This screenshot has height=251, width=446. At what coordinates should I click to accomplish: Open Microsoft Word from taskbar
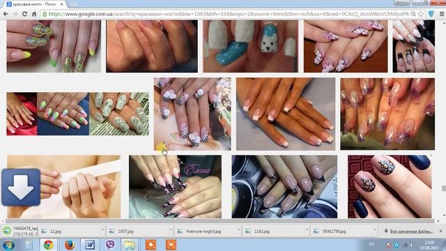pos(90,245)
